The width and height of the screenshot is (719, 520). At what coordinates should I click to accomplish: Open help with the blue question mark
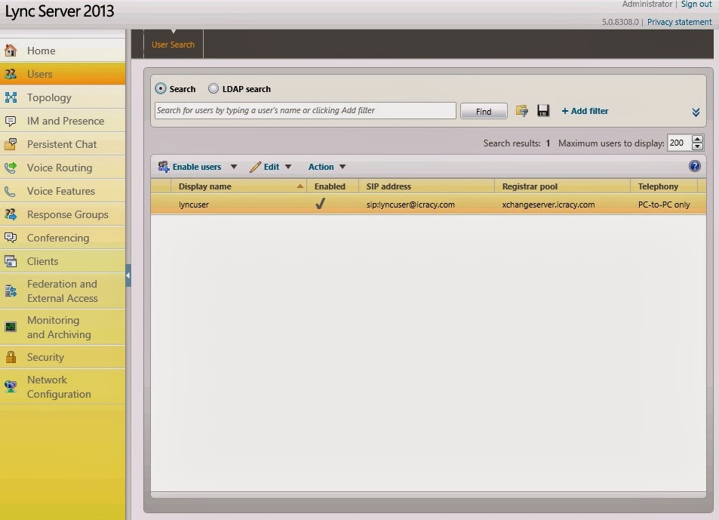pos(694,166)
